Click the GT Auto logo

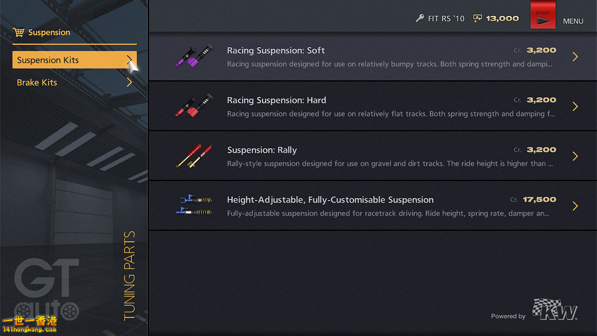(47, 289)
